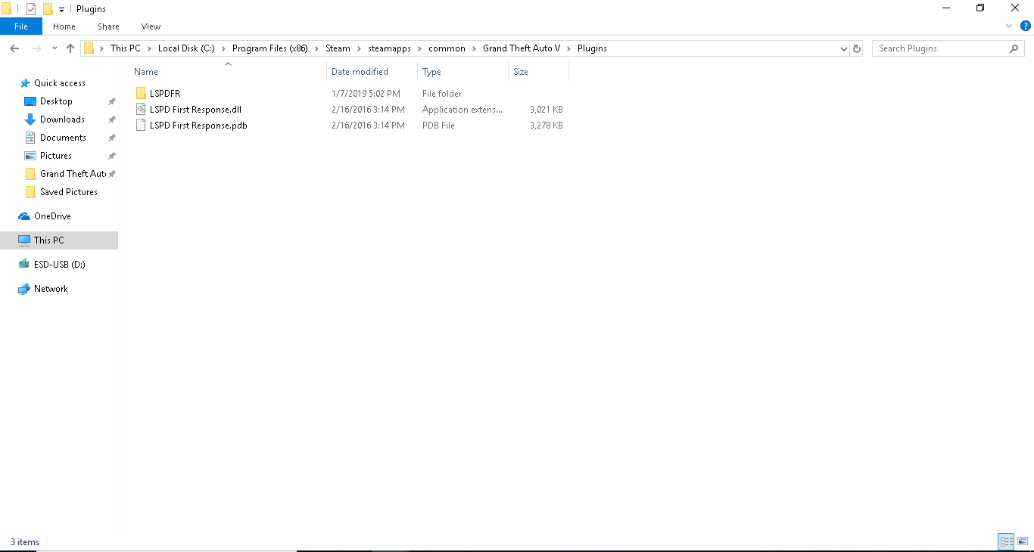Image resolution: width=1034 pixels, height=552 pixels.
Task: Open the Recent locations dropdown beside the Forward arrow
Action: click(x=55, y=48)
